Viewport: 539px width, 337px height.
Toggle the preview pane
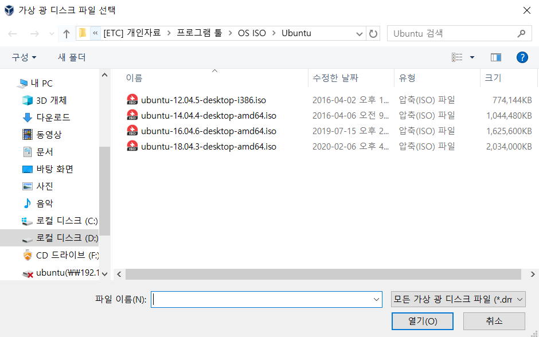coord(495,57)
